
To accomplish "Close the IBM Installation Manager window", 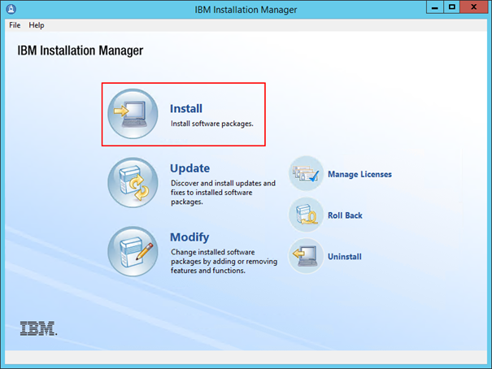I will coord(474,7).
